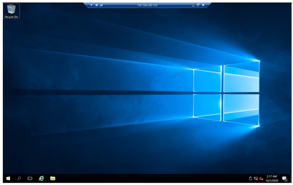The width and height of the screenshot is (293, 185).
Task: Toggle the connection bar pin
Action: pyautogui.click(x=96, y=5)
